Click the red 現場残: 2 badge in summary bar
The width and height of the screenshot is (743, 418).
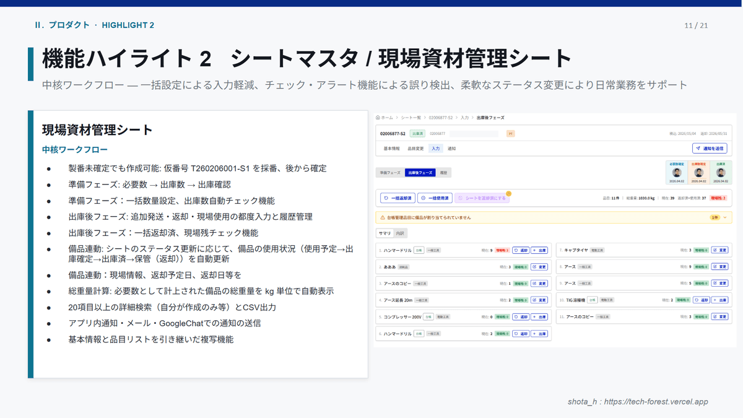click(718, 198)
